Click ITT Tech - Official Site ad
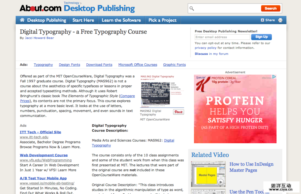The width and height of the screenshot is (301, 194). [x=40, y=132]
